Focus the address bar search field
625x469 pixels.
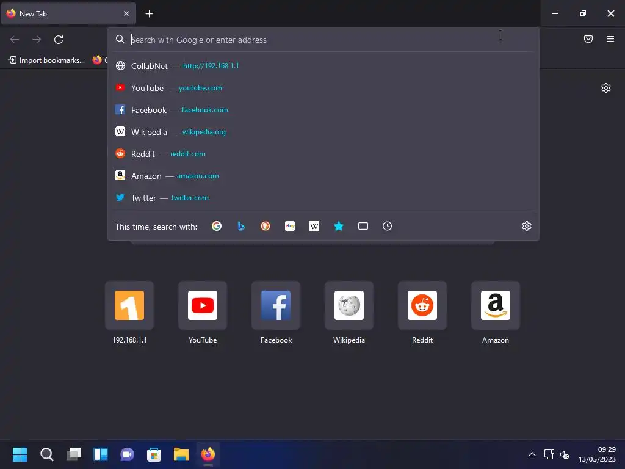point(323,40)
